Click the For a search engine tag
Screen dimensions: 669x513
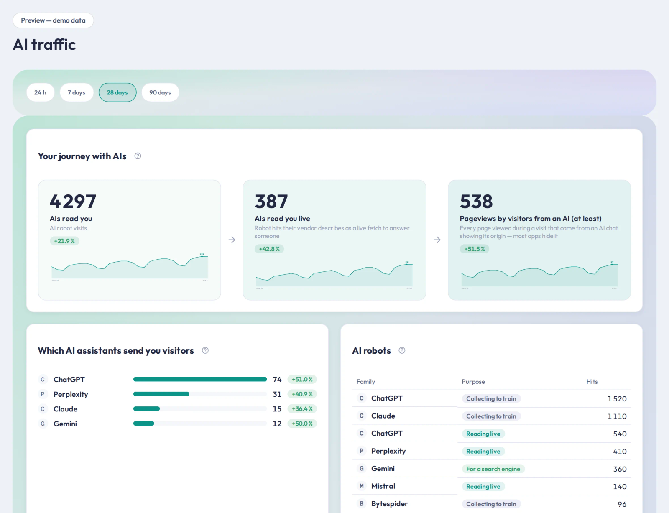tap(493, 469)
